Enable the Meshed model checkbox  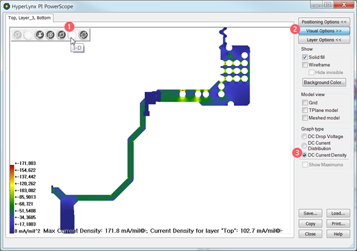[305, 117]
